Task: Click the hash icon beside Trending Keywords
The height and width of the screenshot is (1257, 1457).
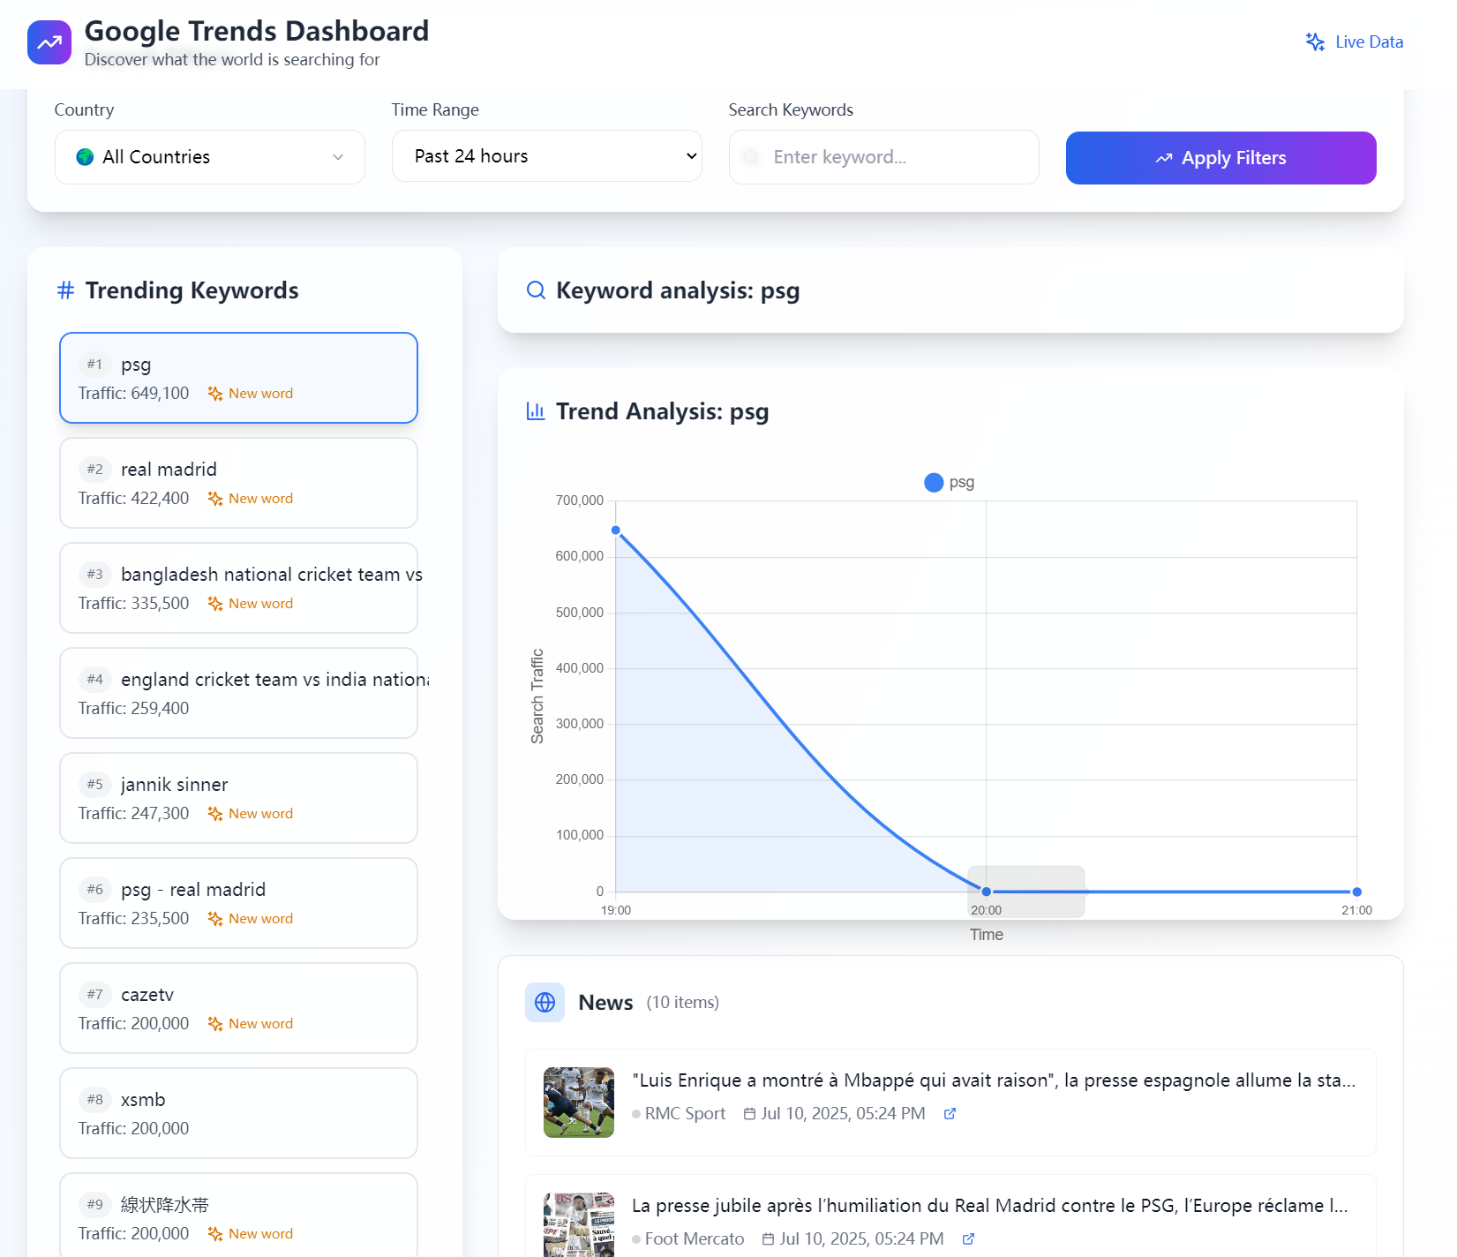Action: [65, 290]
